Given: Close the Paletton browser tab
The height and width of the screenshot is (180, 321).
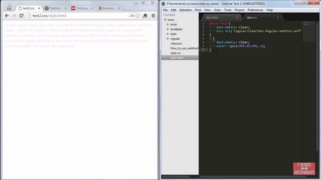Looking at the screenshot, I should pos(66,8).
